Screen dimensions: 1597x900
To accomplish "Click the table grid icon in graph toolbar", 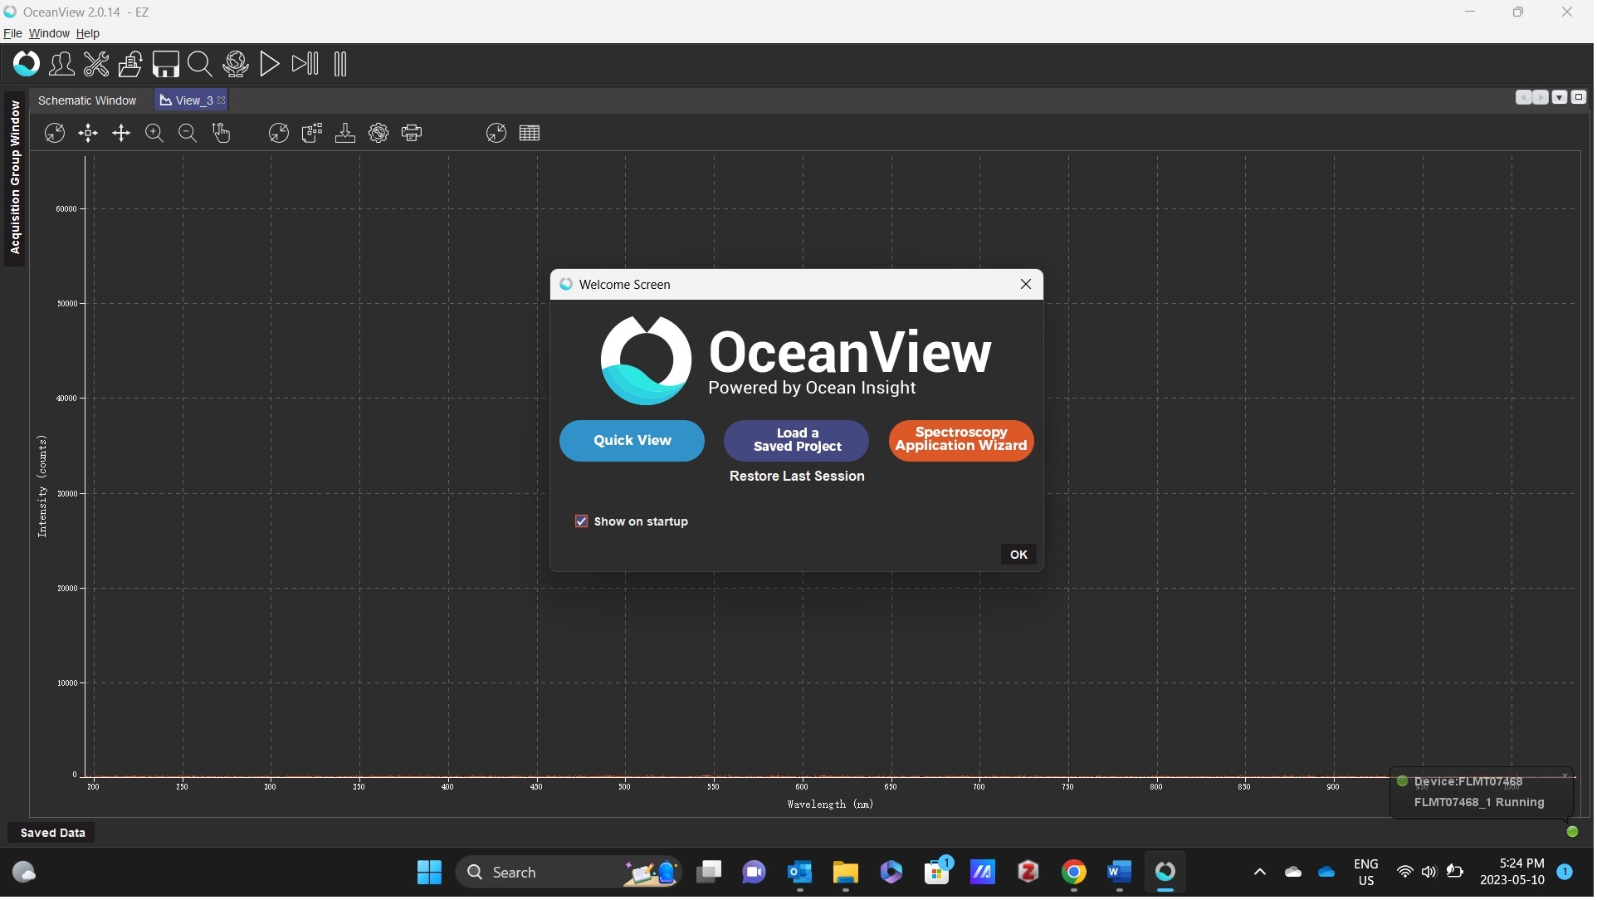I will (x=530, y=133).
